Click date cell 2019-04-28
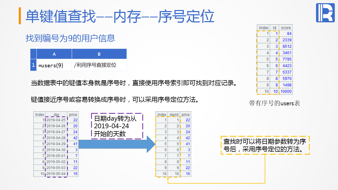This screenshot has width=338, height=190. tap(56, 138)
